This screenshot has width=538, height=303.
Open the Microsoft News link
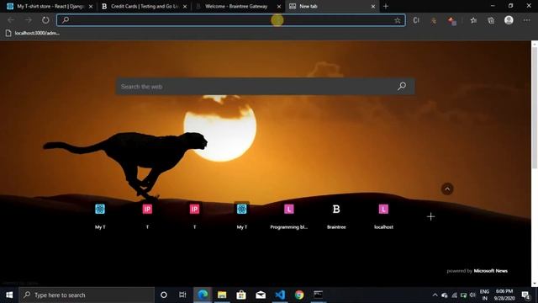click(x=490, y=271)
